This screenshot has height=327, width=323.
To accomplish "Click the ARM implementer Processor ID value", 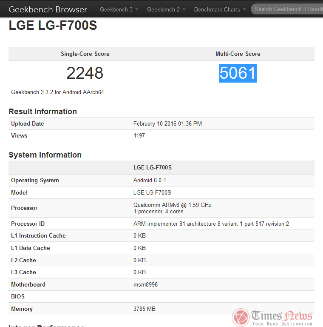I will tap(211, 224).
